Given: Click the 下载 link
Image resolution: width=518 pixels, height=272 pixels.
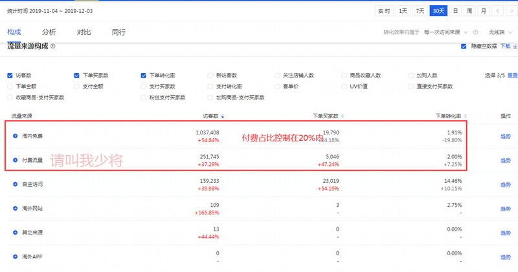Looking at the screenshot, I should (x=506, y=46).
